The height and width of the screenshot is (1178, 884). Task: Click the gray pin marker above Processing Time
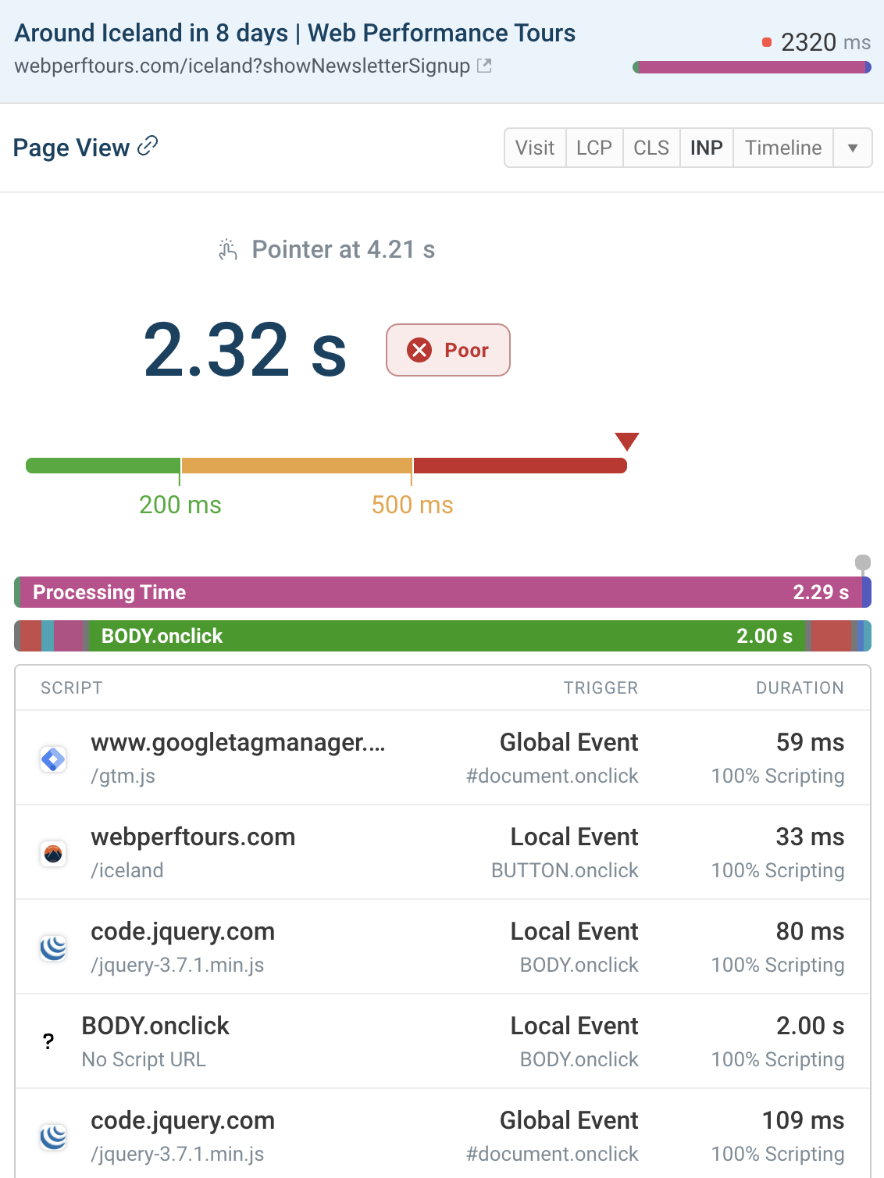(x=863, y=562)
